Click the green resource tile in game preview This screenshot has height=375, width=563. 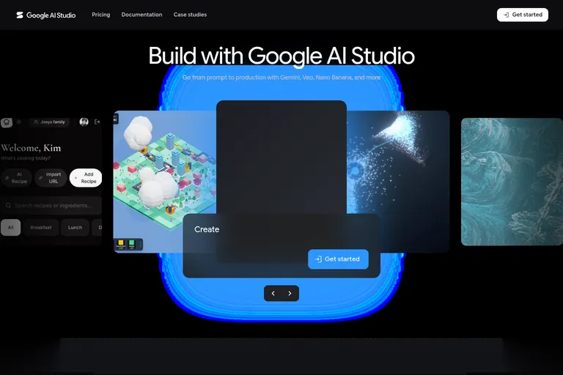(x=131, y=243)
